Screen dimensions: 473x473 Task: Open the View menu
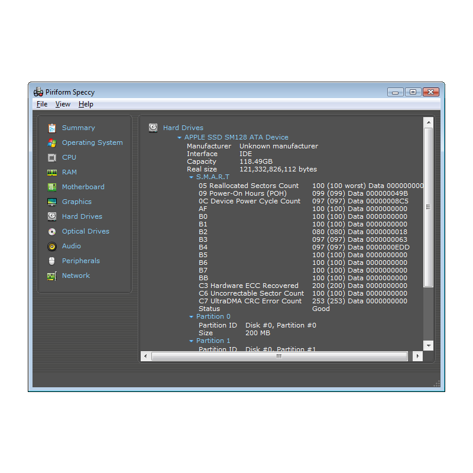click(x=63, y=104)
